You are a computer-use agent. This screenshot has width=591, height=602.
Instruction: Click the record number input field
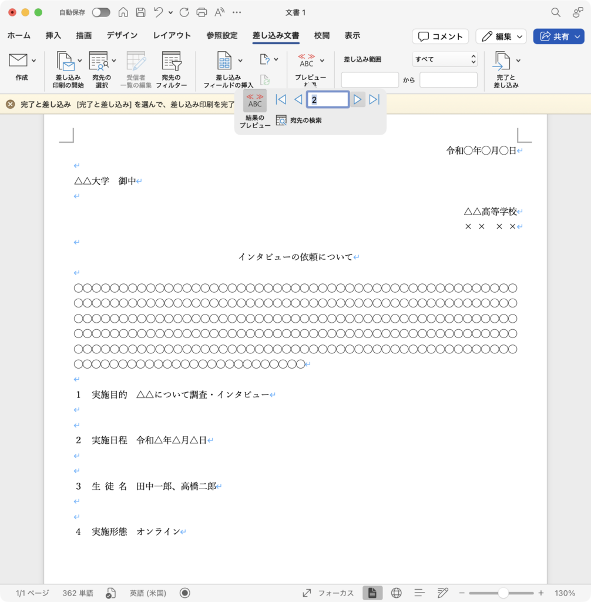(328, 100)
